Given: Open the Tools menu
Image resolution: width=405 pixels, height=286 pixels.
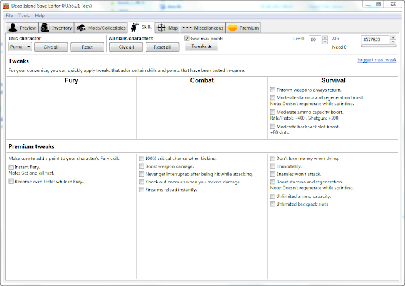Looking at the screenshot, I should [24, 15].
